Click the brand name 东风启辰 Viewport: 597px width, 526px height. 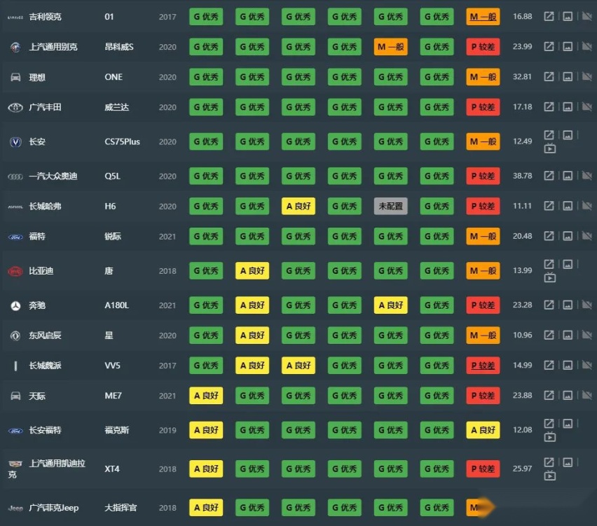pos(45,335)
